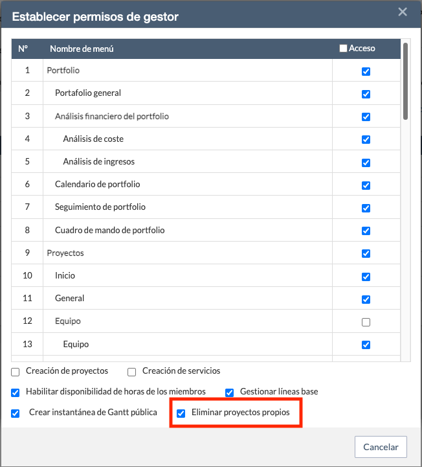
Task: Uncheck access for Portafolio general
Action: click(x=366, y=94)
